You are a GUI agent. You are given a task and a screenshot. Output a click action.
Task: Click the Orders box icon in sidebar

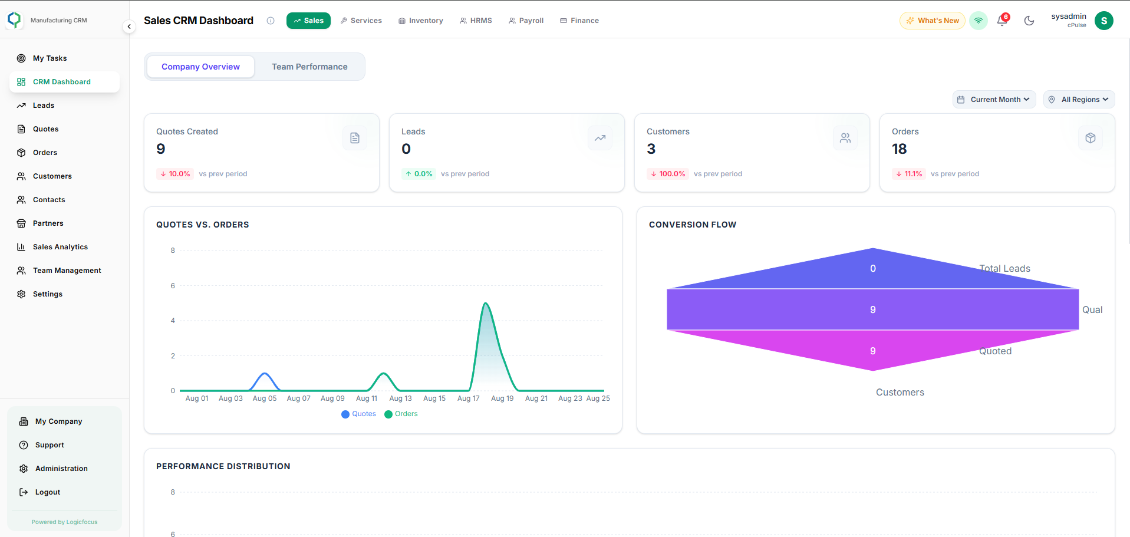click(x=21, y=153)
